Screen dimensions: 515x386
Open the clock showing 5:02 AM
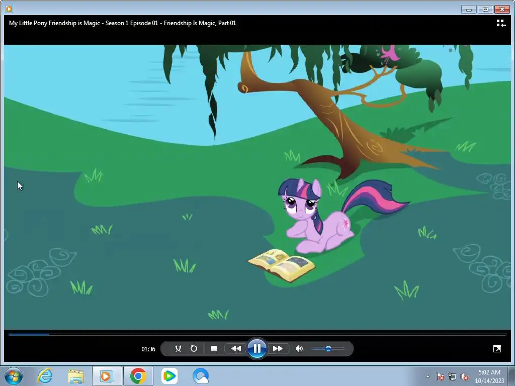click(x=489, y=376)
